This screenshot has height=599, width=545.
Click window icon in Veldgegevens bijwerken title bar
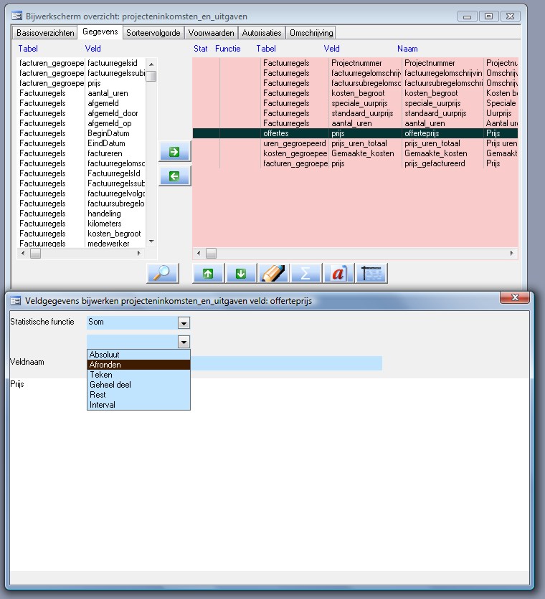coord(16,301)
